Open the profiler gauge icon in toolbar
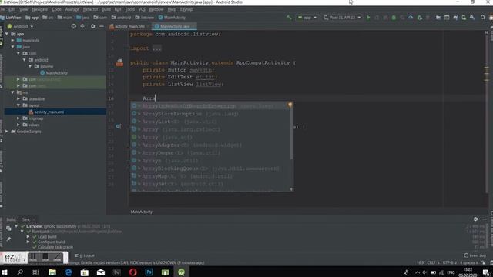Viewport: 493px width, 277px height. 411,18
